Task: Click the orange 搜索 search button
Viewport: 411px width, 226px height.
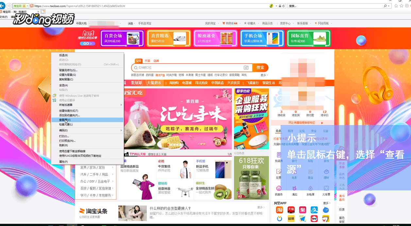Action: click(x=260, y=68)
